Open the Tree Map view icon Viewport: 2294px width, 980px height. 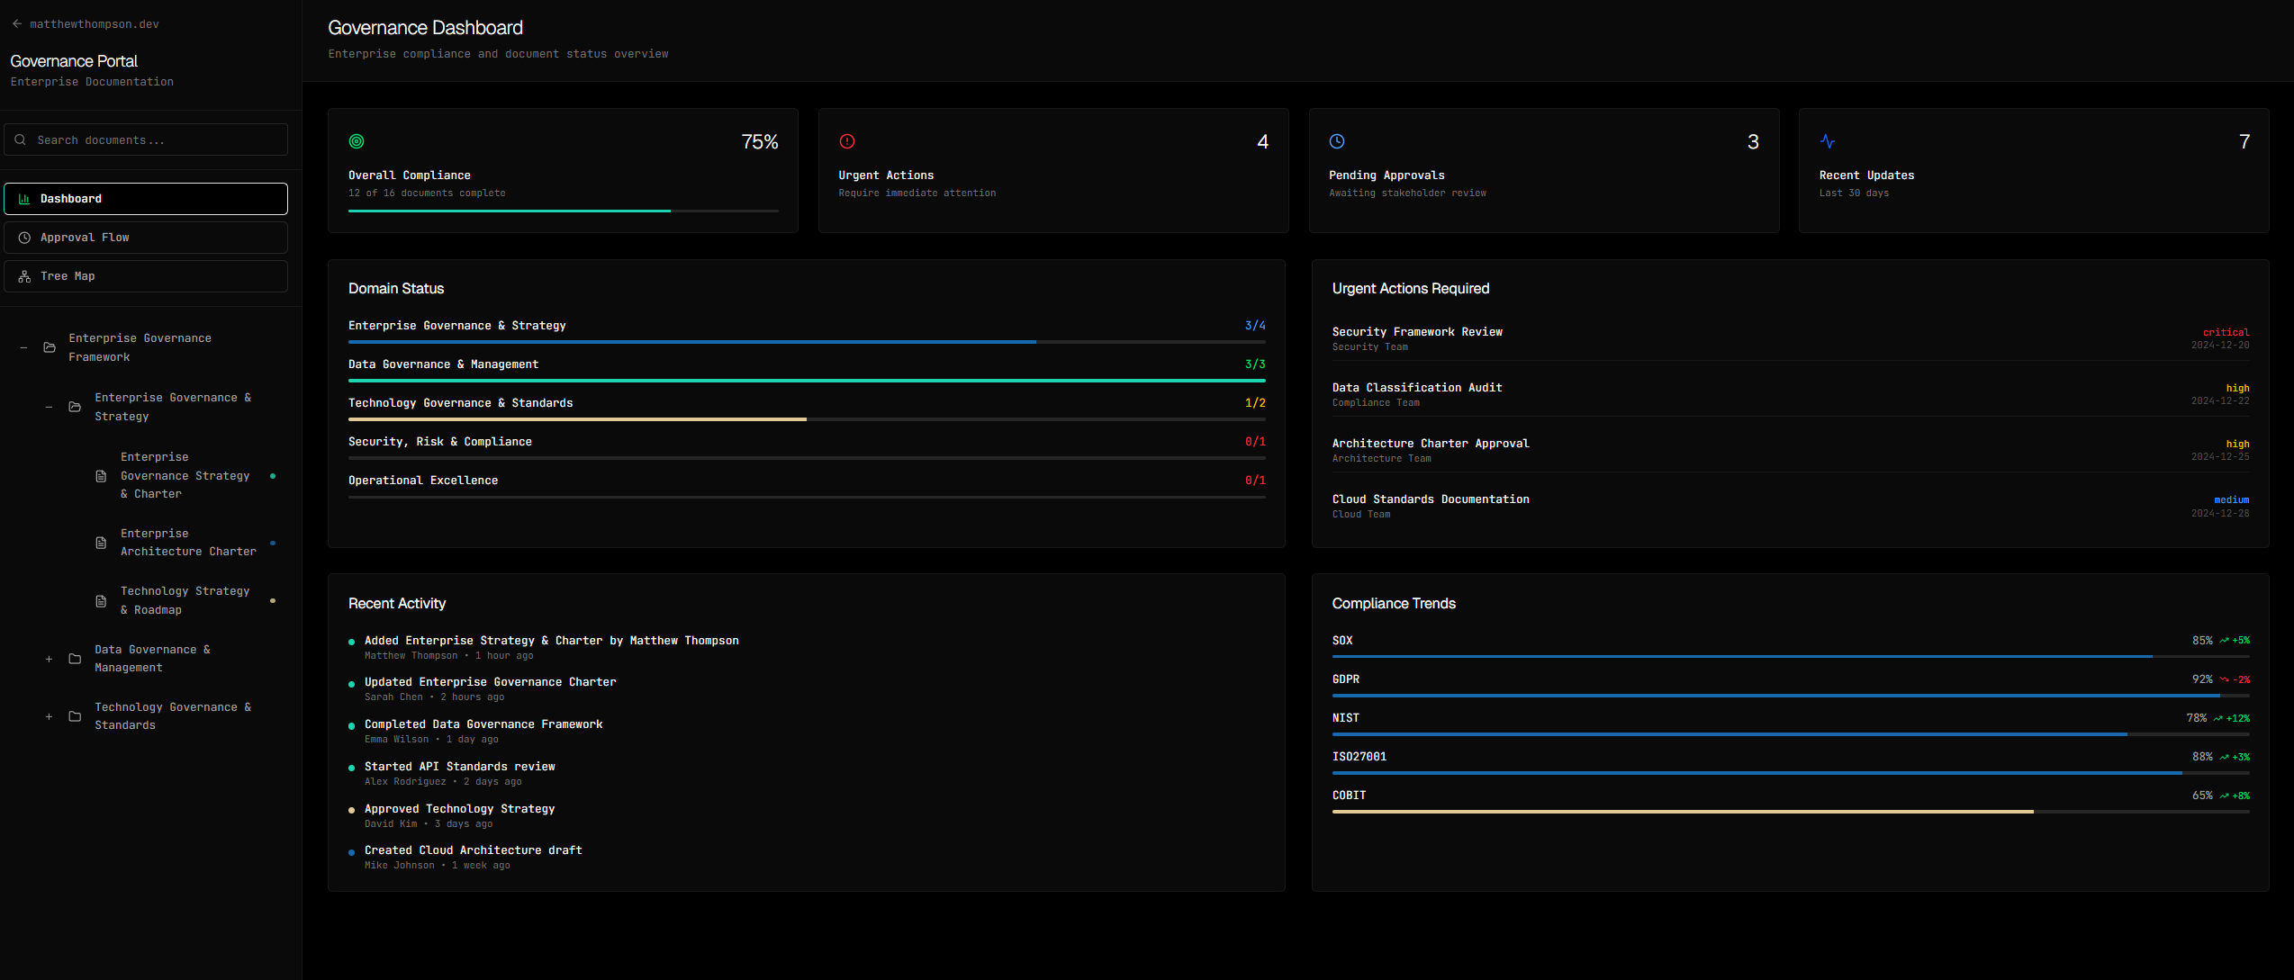(x=24, y=275)
